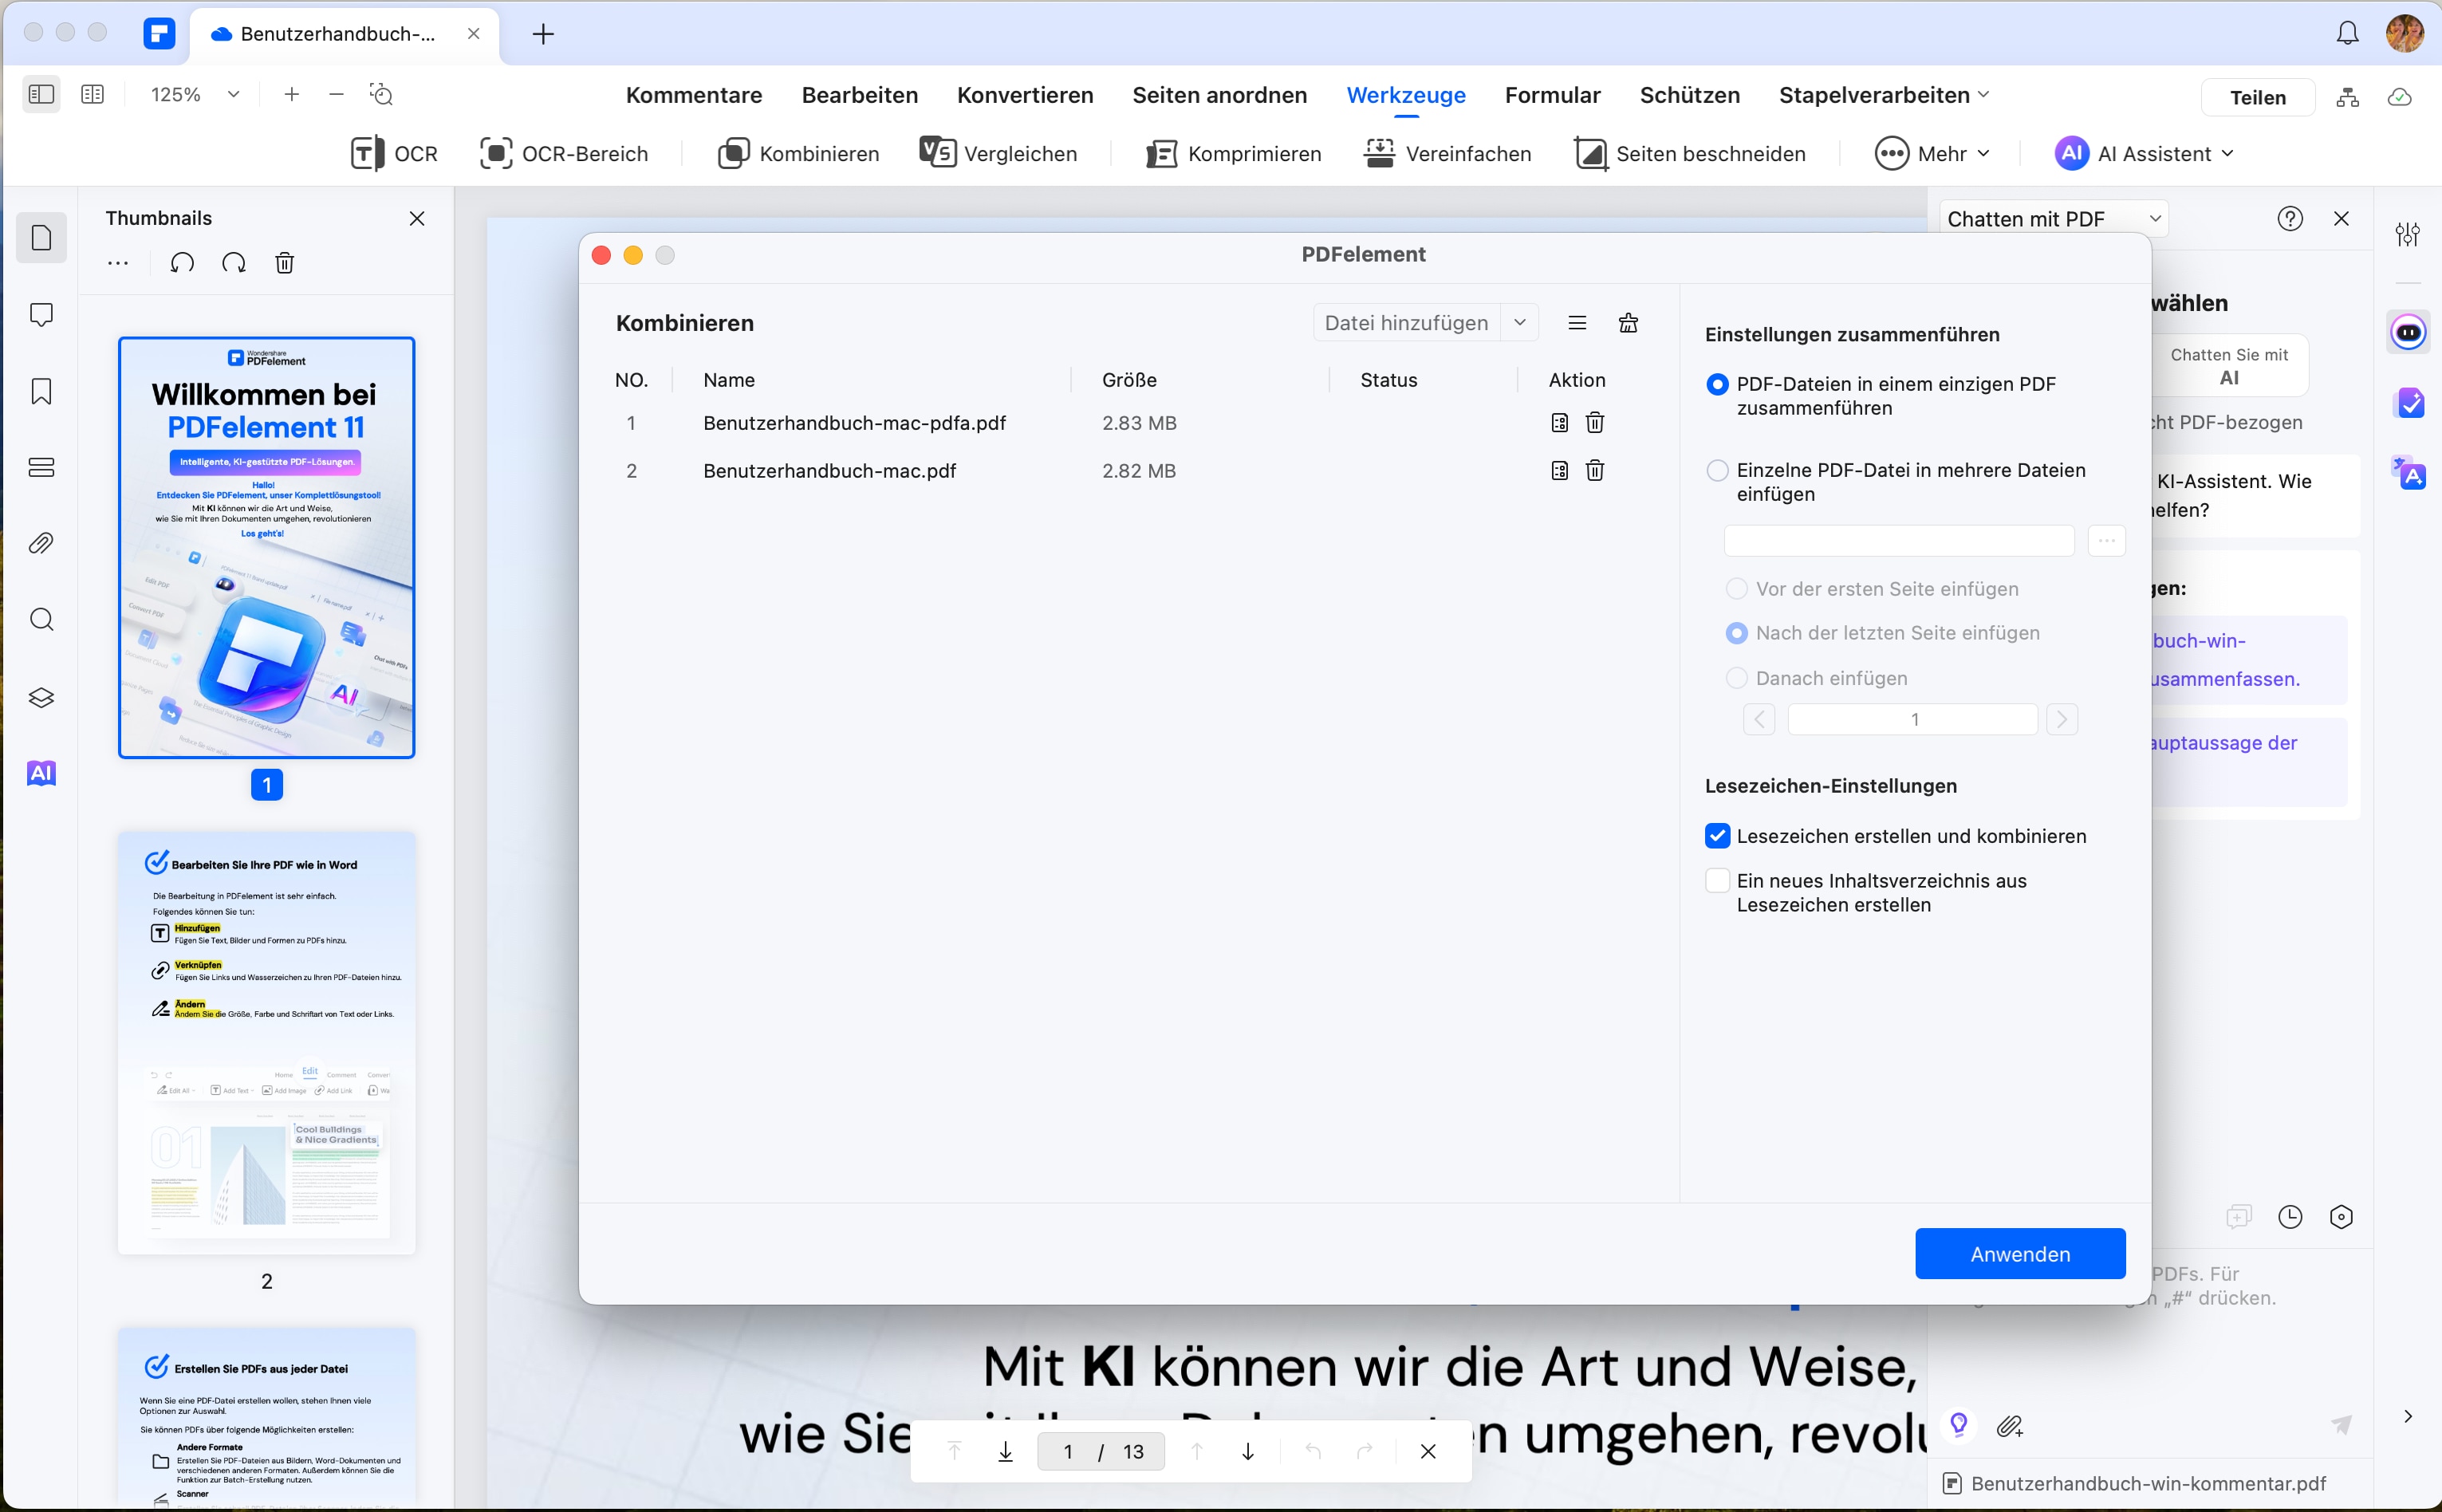
Task: Click the Danach einfügen page number field
Action: click(1913, 719)
